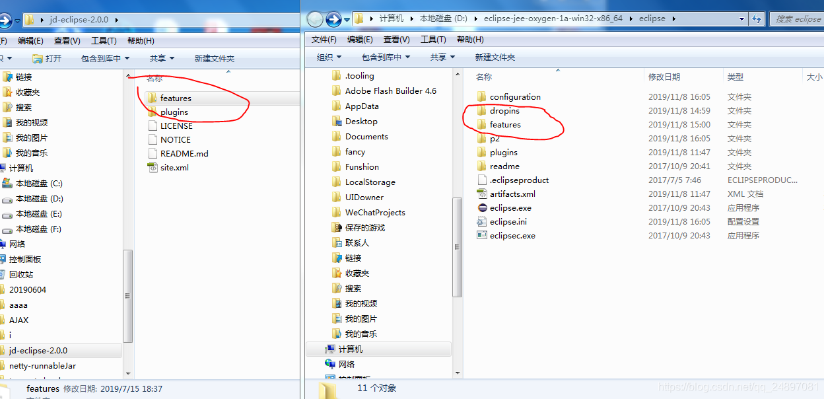824x399 pixels.
Task: Open 共享 dropdown in eclipse window
Action: 442,57
